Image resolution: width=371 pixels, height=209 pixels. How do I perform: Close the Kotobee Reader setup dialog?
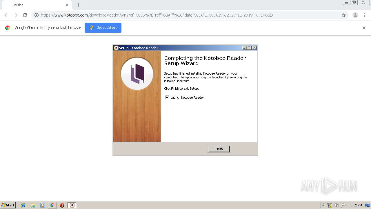(254, 48)
